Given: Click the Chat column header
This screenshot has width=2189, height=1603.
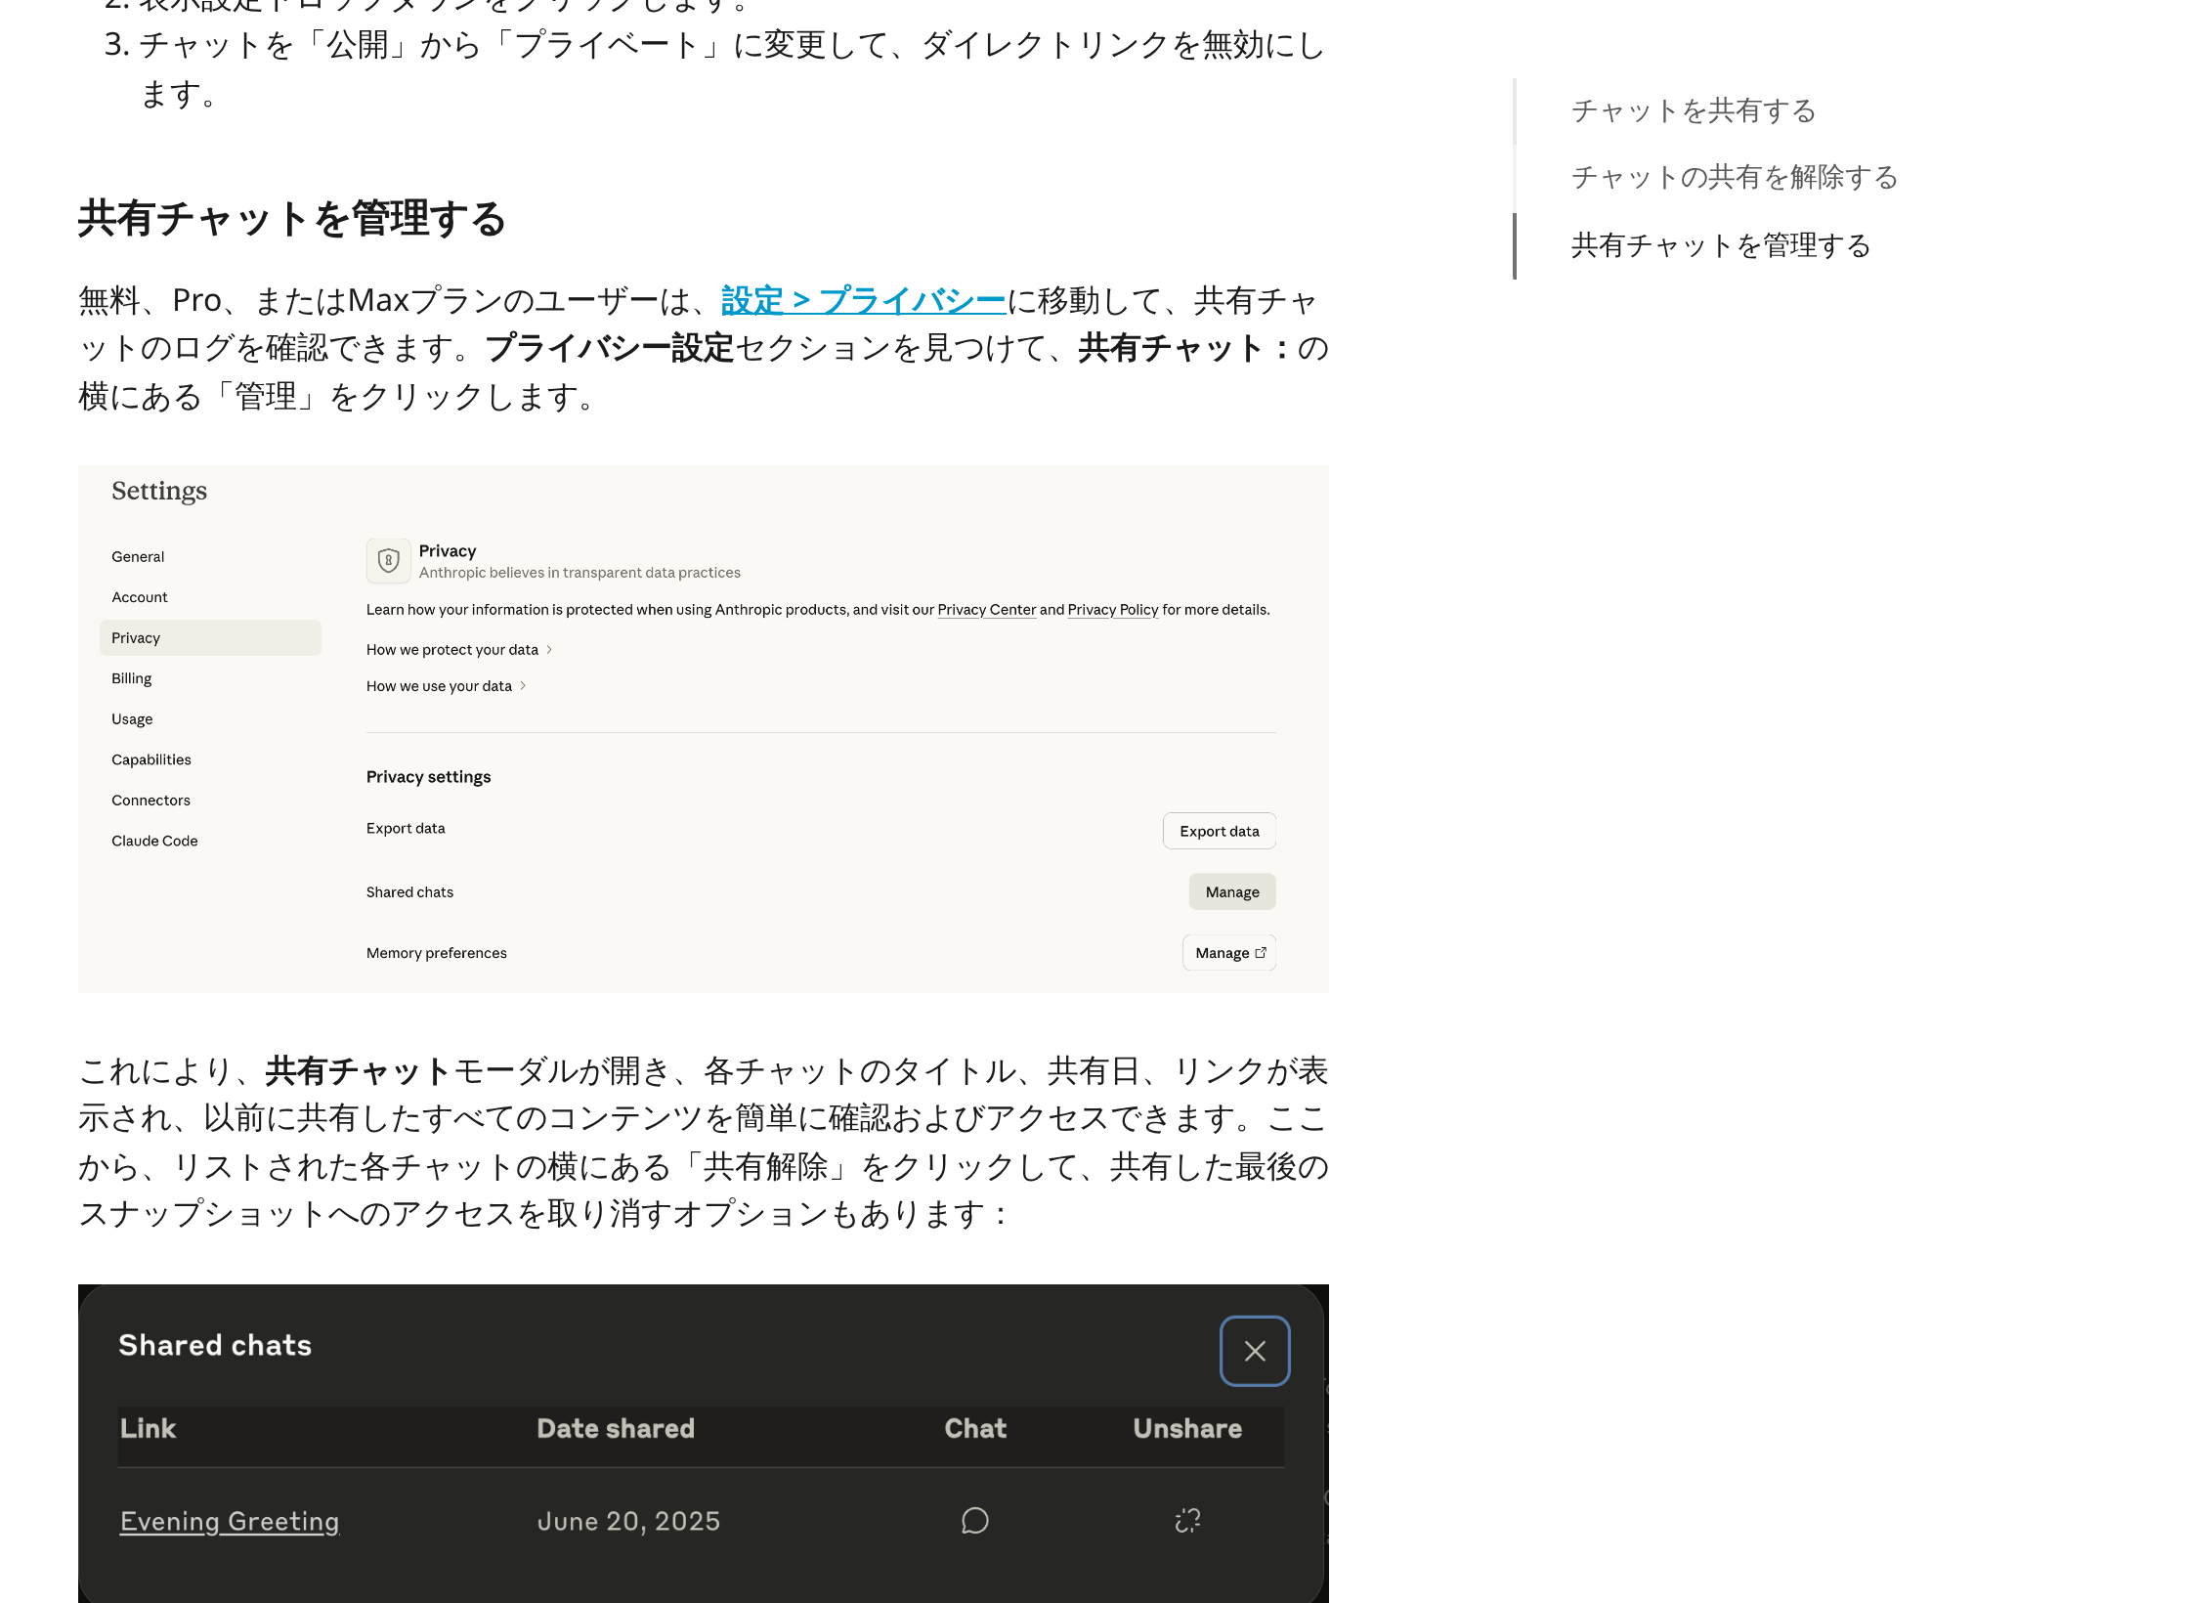Looking at the screenshot, I should [975, 1429].
